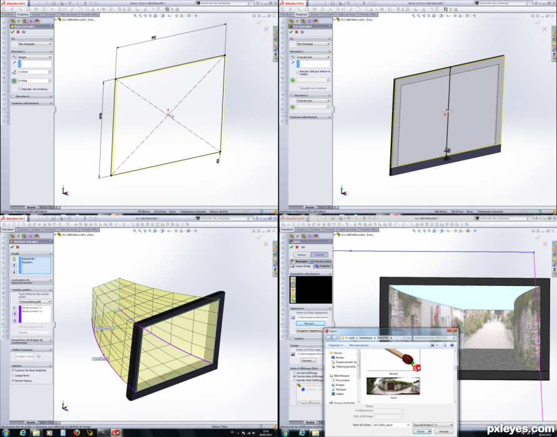
Task: Expand Contraintes de départ/d'arrivée section
Action: [32, 282]
